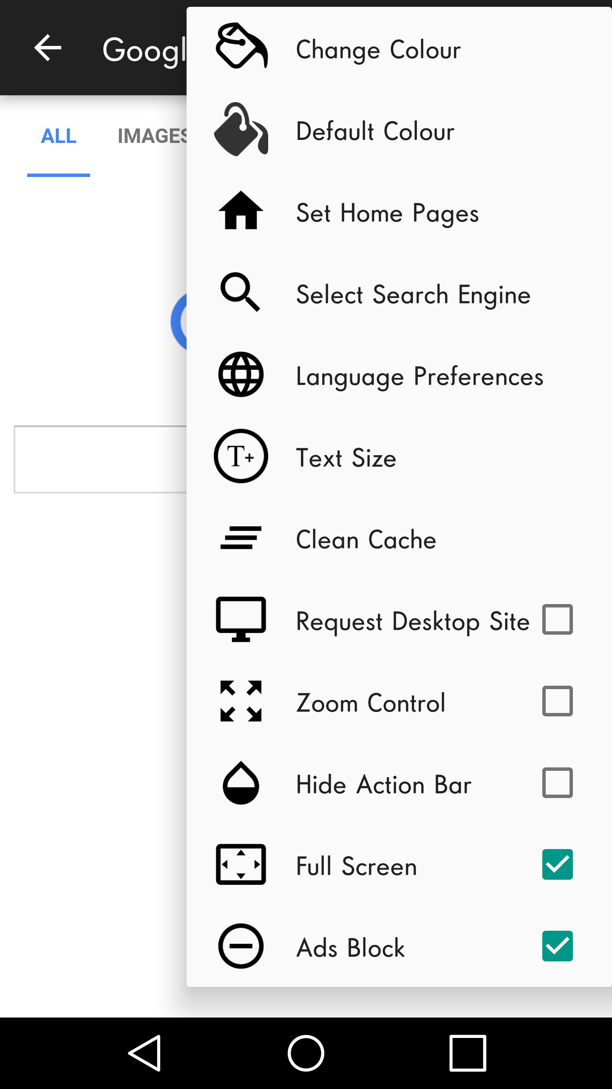Choose the Text Size menu item
The image size is (612, 1089).
click(399, 456)
